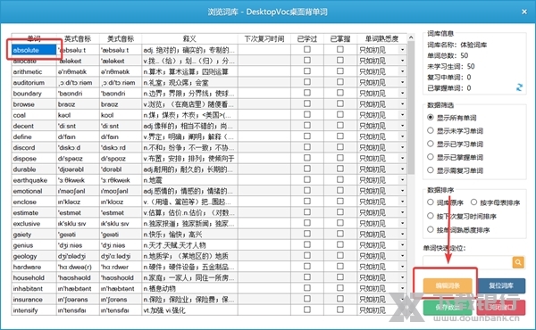Select the word cell 'absolute'
Viewport: 536px width, 330px height.
34,50
